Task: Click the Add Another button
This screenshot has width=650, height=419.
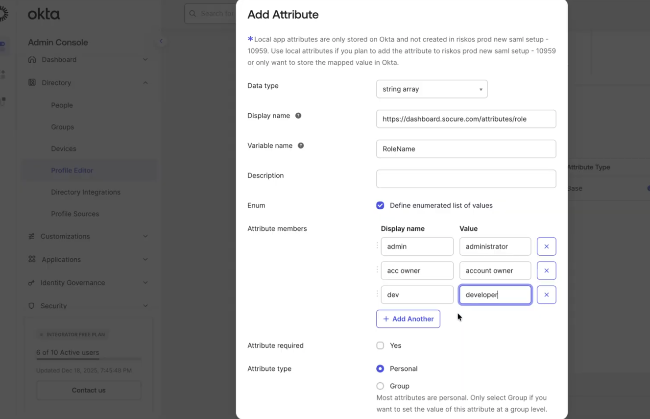Action: (x=408, y=319)
